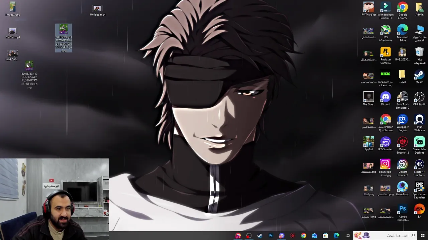Image resolution: width=428 pixels, height=240 pixels.
Task: Open Discord desktop shortcut
Action: [386, 99]
